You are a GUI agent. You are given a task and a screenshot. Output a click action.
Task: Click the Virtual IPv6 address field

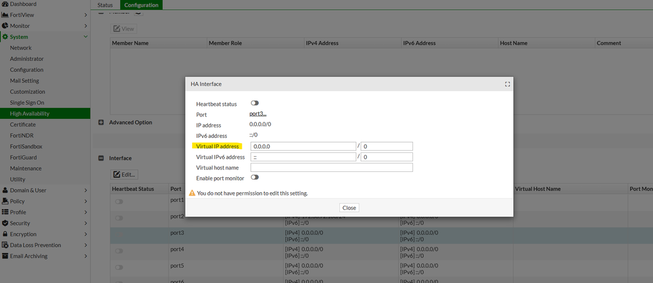[x=303, y=157]
